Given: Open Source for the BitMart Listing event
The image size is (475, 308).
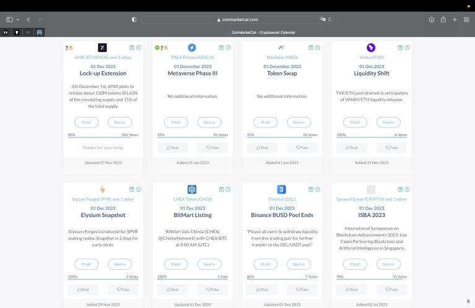Looking at the screenshot, I should [x=209, y=264].
